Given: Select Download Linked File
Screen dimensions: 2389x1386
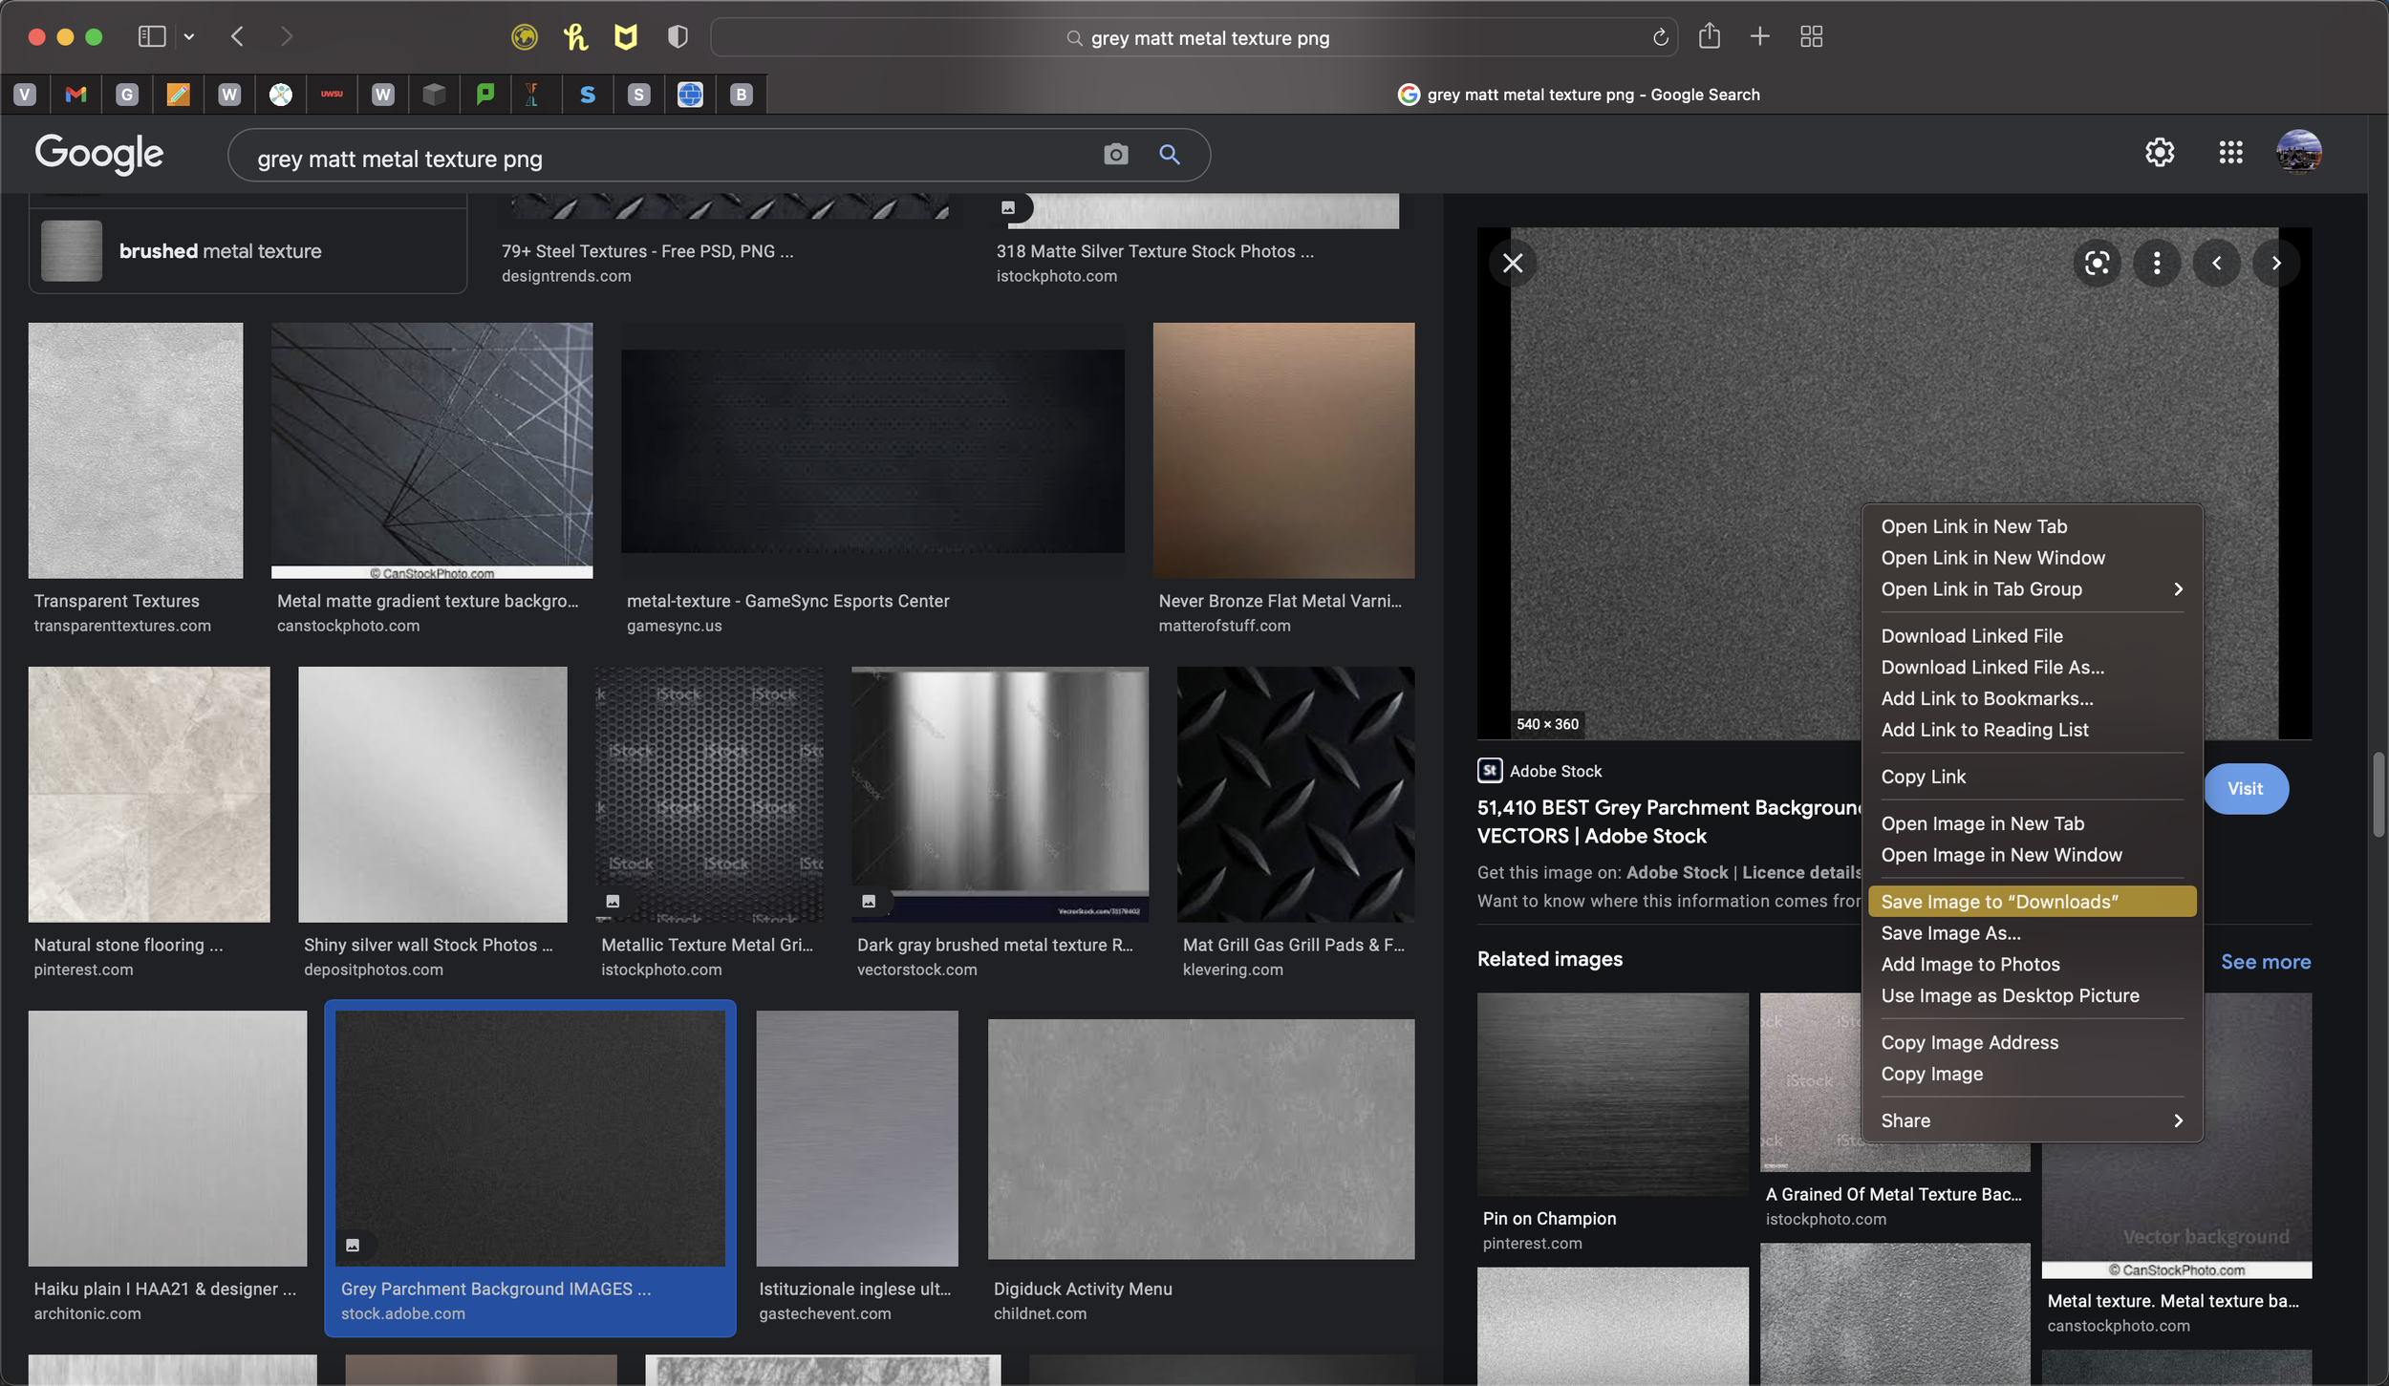Looking at the screenshot, I should tap(2032, 636).
